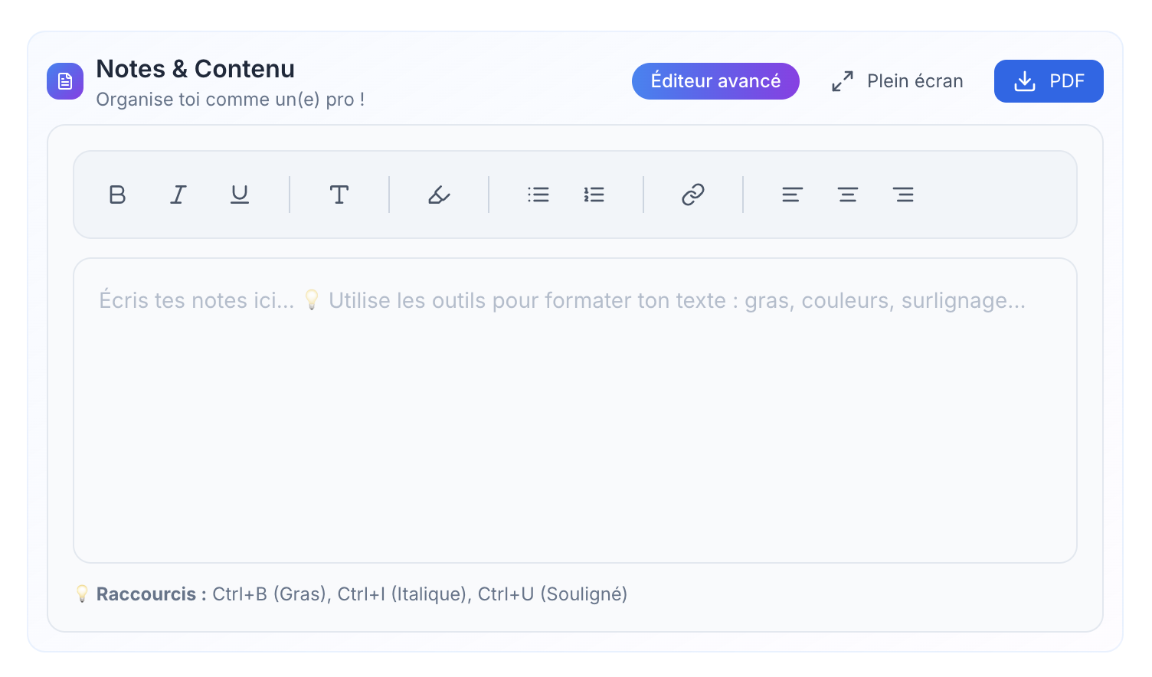Click the download arrow icon on PDF
This screenshot has width=1152, height=677.
pyautogui.click(x=1025, y=81)
